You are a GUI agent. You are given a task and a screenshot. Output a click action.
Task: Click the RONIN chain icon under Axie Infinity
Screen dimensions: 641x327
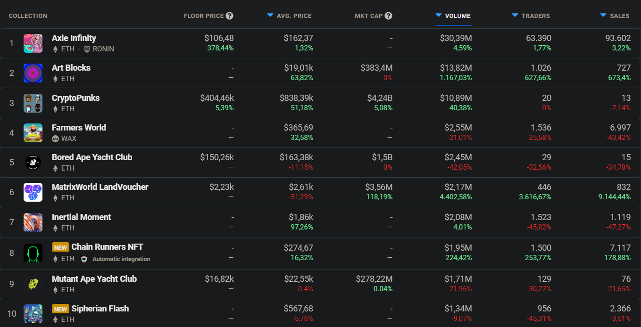pyautogui.click(x=87, y=49)
